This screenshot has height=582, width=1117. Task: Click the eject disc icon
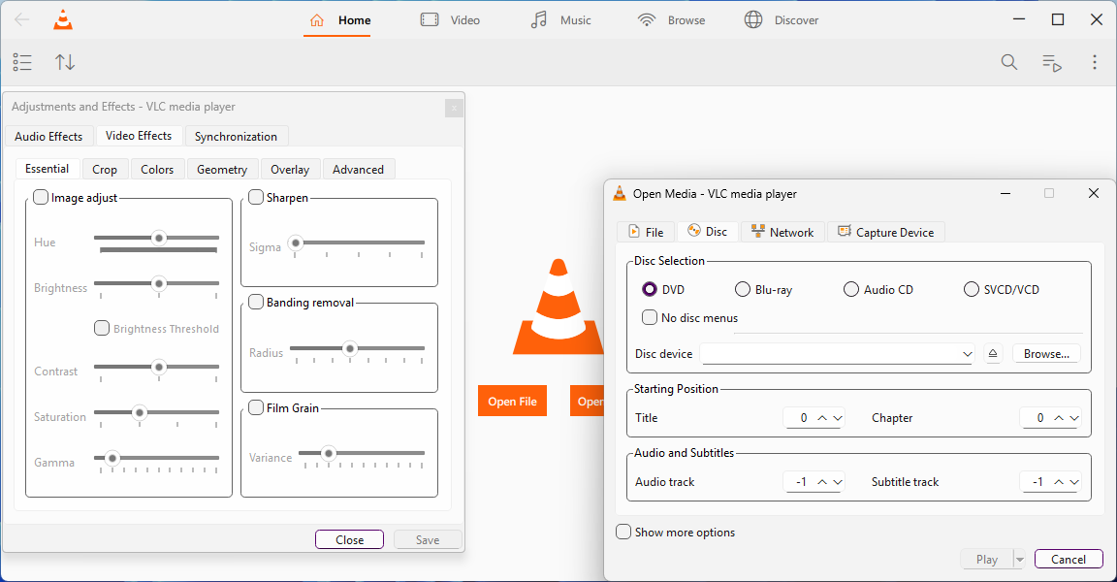coord(993,354)
